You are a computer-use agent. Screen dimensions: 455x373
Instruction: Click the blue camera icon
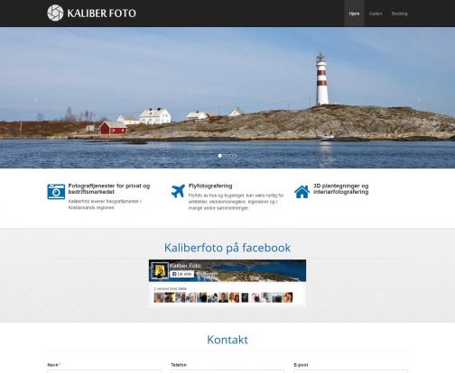pos(56,192)
